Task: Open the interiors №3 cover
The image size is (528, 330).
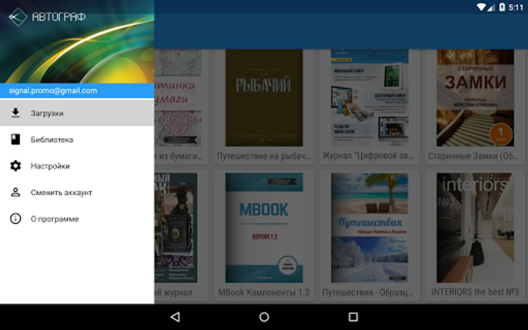Action: click(x=475, y=228)
